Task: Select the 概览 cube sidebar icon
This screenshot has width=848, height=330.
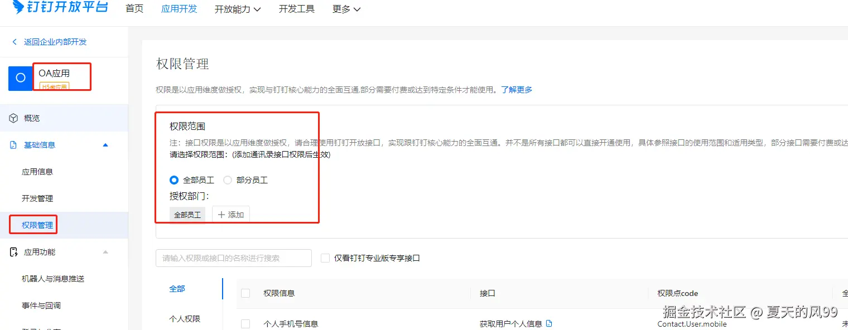Action: click(x=13, y=118)
